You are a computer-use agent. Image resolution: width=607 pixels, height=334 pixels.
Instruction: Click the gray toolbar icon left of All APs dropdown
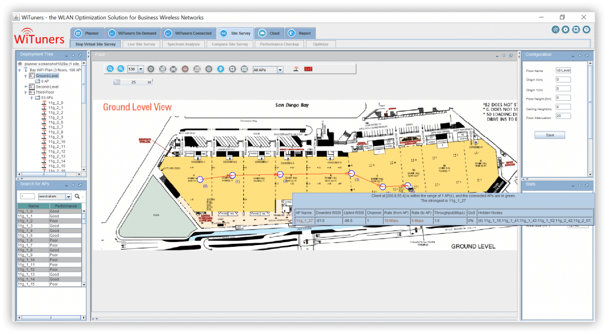(244, 69)
